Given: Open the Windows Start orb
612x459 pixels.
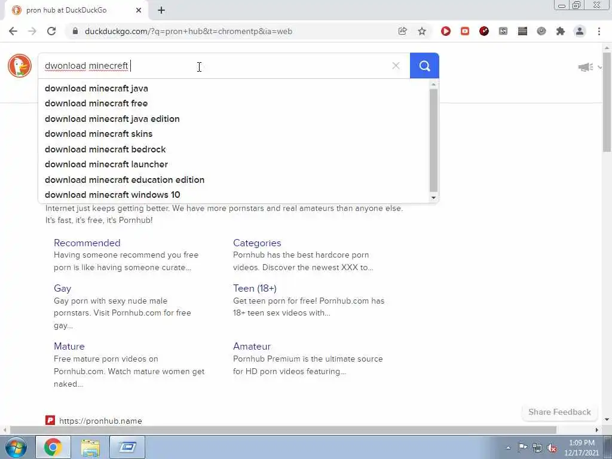Looking at the screenshot, I should point(16,447).
